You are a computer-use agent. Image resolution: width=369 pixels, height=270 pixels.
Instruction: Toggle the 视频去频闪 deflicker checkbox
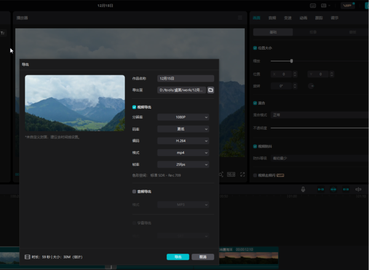click(255, 175)
